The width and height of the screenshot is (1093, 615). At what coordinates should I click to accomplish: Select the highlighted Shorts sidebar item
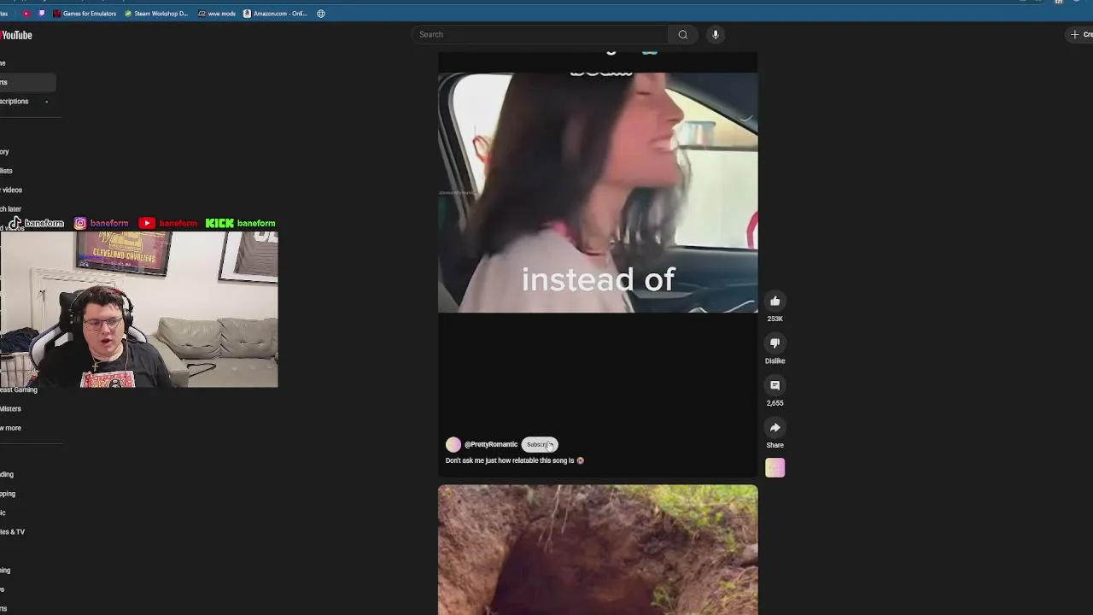pos(27,82)
